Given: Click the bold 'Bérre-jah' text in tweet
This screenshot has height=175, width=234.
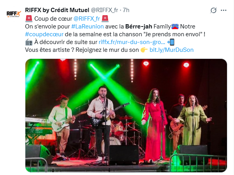Looking at the screenshot, I should [x=139, y=27].
